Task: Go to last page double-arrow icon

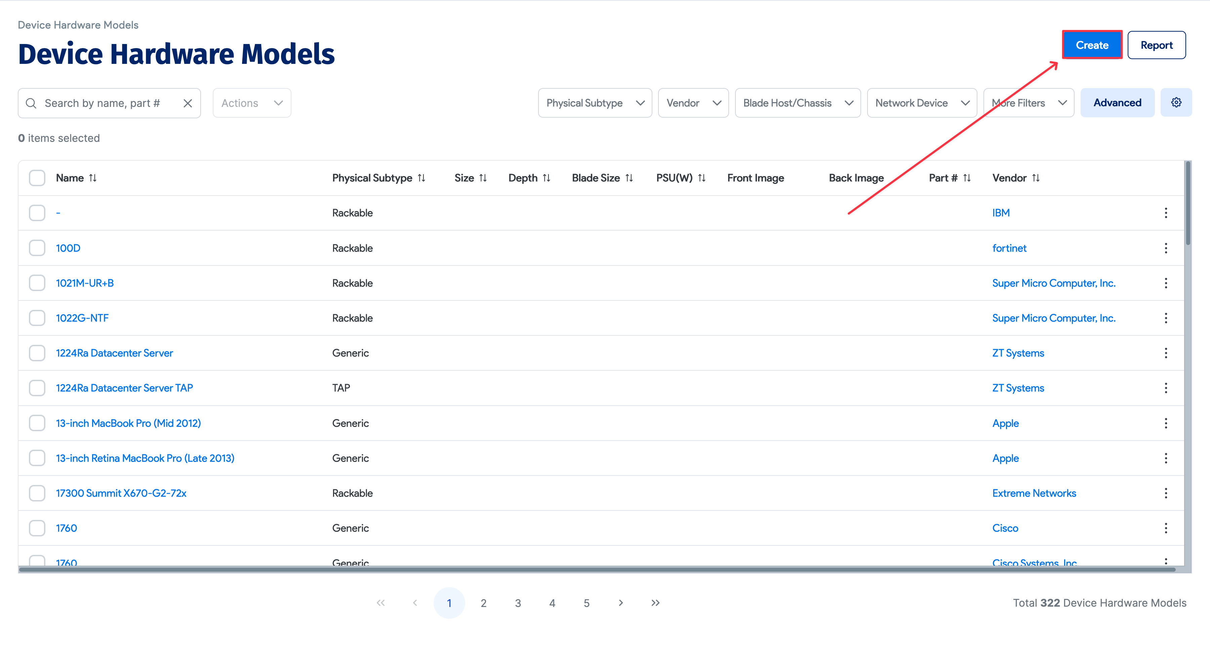Action: pyautogui.click(x=655, y=603)
